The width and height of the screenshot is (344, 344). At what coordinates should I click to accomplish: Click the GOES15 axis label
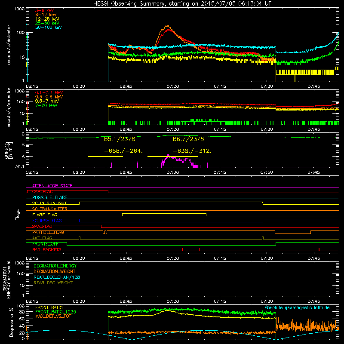[x=9, y=150]
